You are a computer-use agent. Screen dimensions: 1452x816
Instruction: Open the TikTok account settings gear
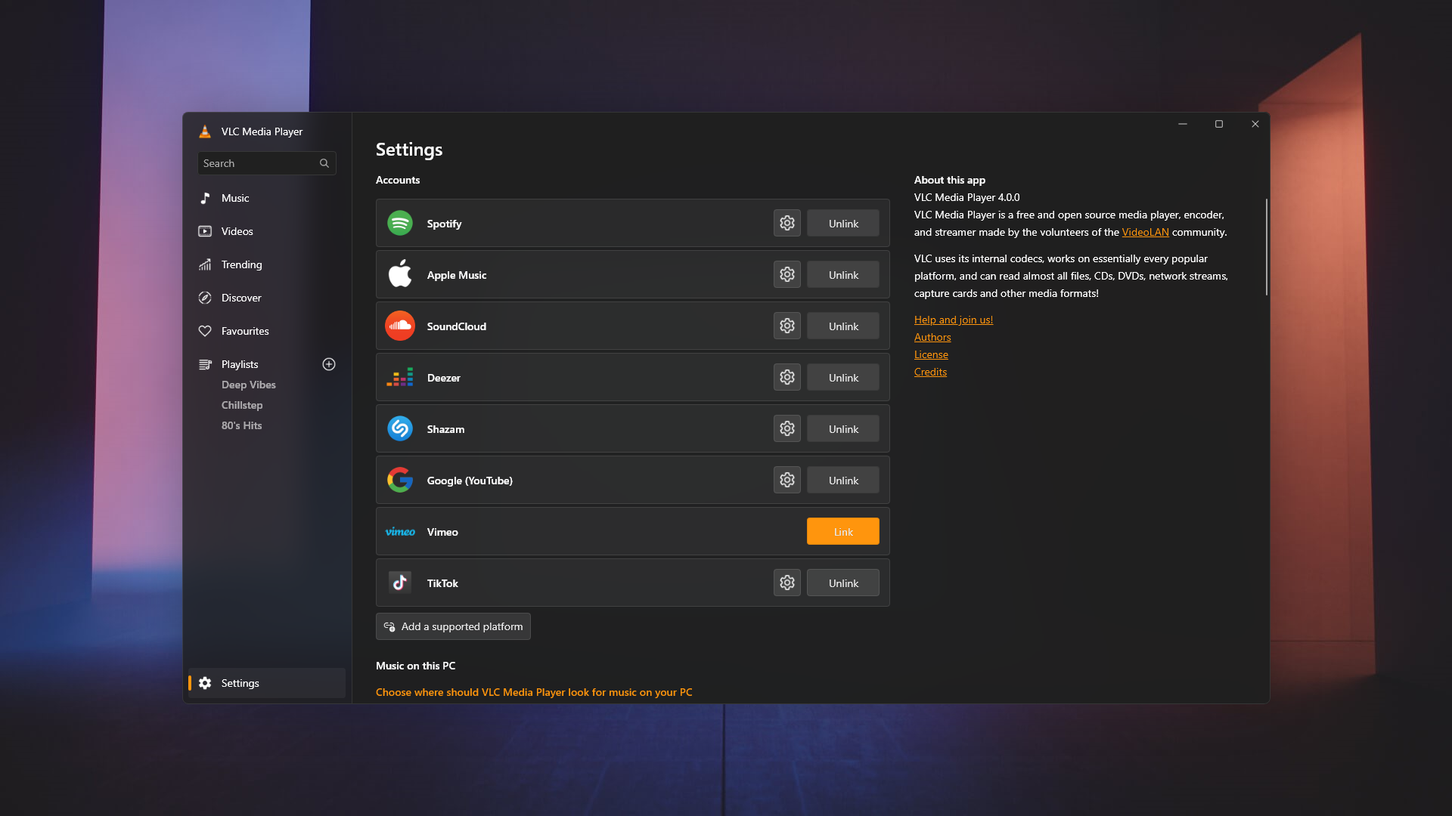coord(786,583)
